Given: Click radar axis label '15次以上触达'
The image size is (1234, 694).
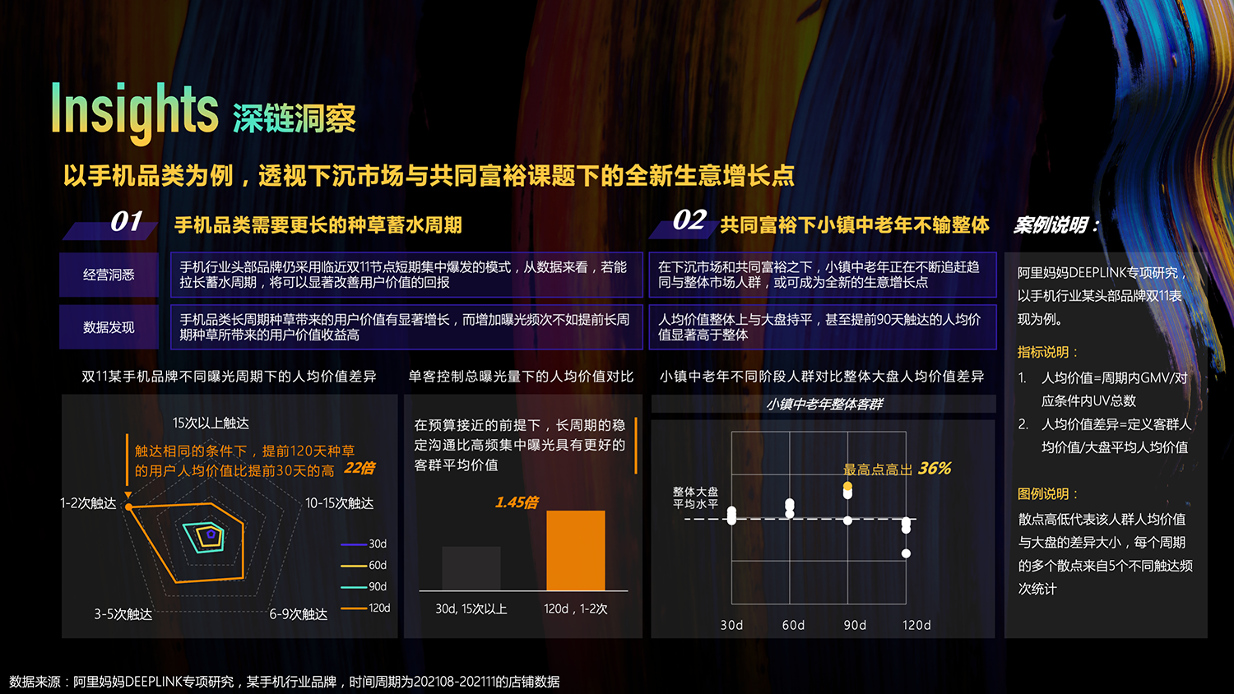Looking at the screenshot, I should click(211, 423).
